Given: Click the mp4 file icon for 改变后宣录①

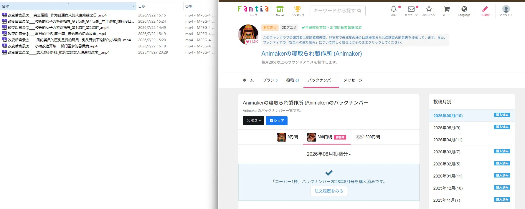Looking at the screenshot, I should click(x=4, y=52).
